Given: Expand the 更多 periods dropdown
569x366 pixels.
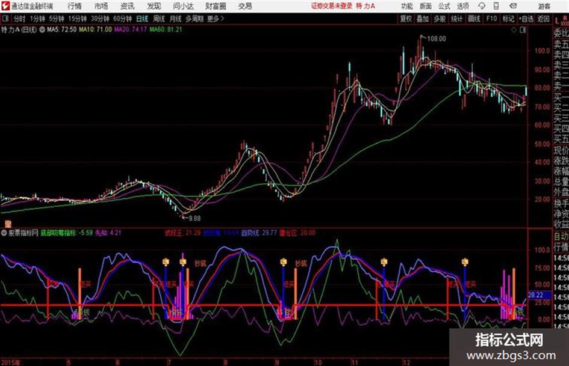Looking at the screenshot, I should point(216,19).
